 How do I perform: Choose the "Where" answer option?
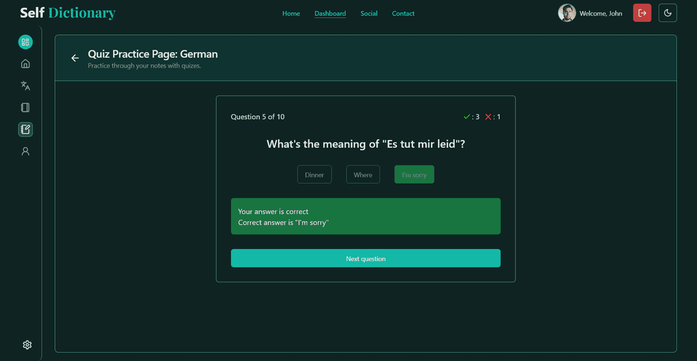pyautogui.click(x=363, y=175)
